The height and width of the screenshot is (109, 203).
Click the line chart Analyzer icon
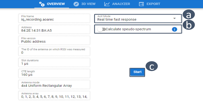(x=107, y=4)
